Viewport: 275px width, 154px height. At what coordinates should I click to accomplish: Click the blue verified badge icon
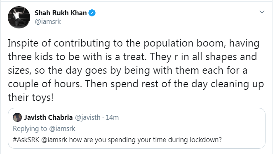click(92, 13)
